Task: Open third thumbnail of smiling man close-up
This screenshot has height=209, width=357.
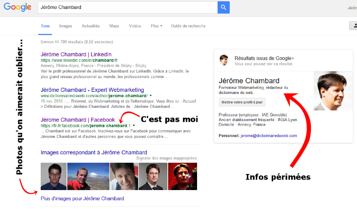Action: (x=124, y=176)
